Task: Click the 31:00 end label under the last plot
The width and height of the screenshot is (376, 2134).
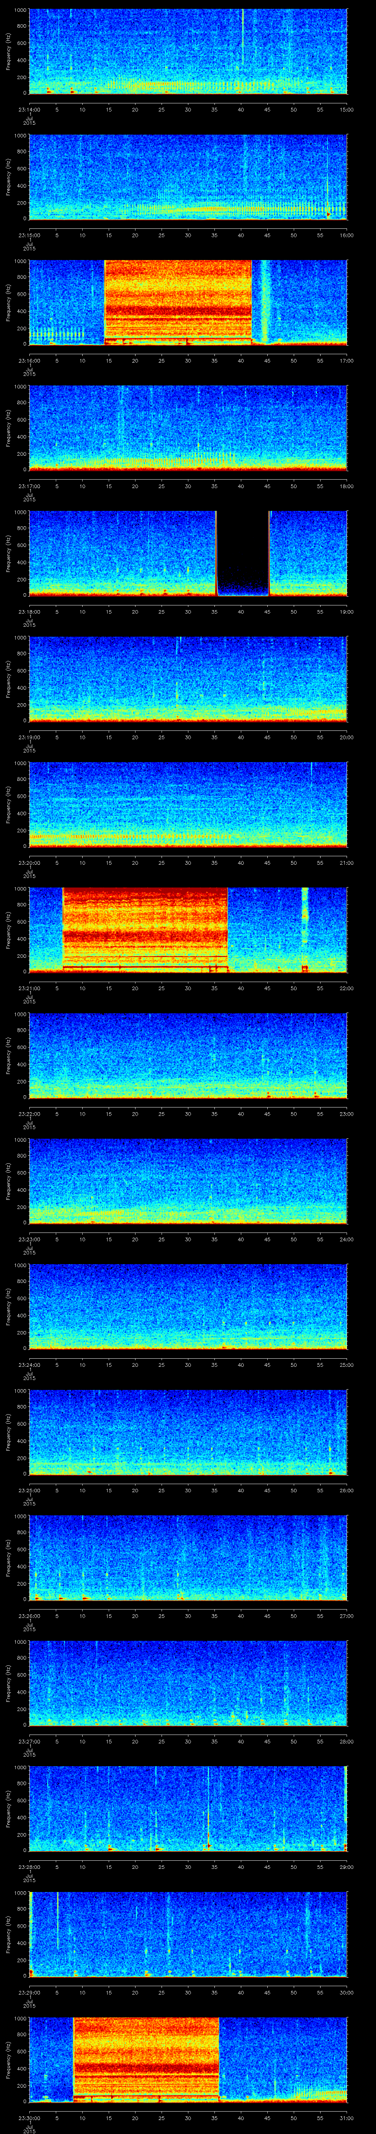Action: pyautogui.click(x=347, y=2117)
